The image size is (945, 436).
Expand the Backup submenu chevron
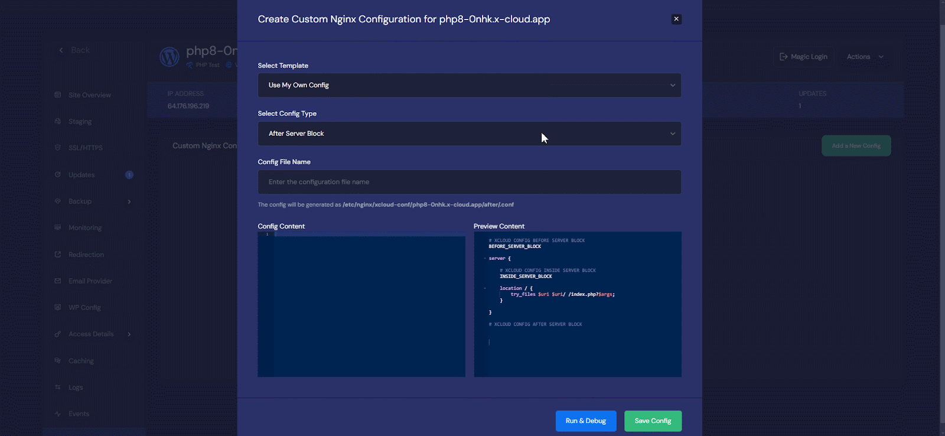click(x=129, y=201)
